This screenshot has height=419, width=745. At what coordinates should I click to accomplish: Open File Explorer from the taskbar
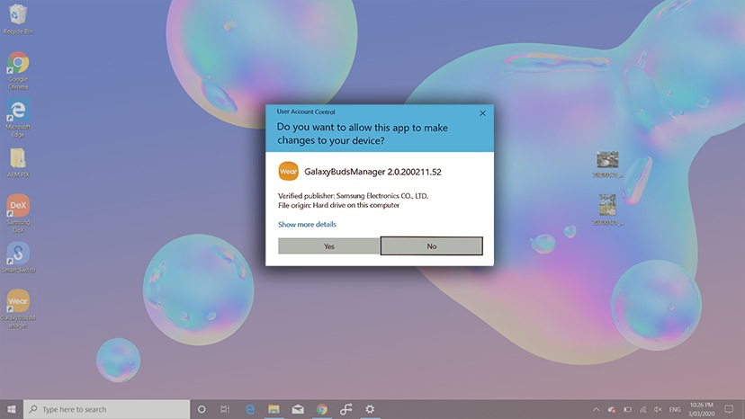(274, 409)
